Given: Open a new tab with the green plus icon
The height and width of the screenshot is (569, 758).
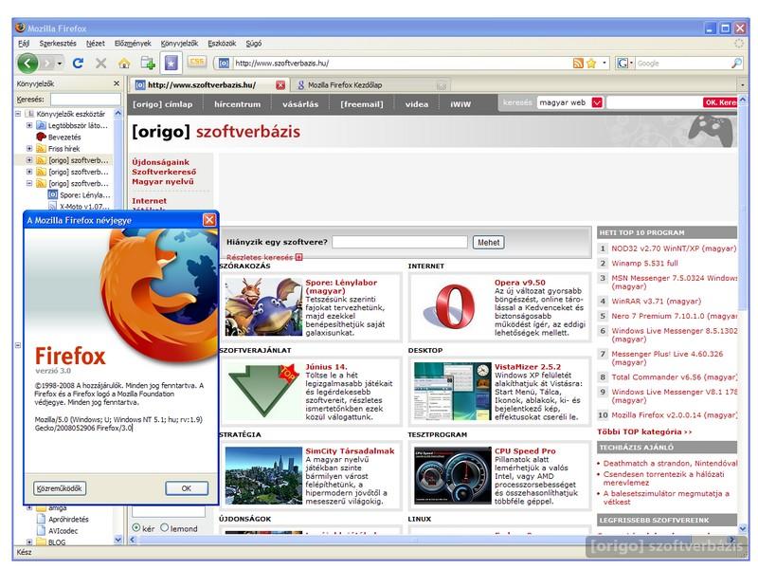Looking at the screenshot, I should coord(148,63).
